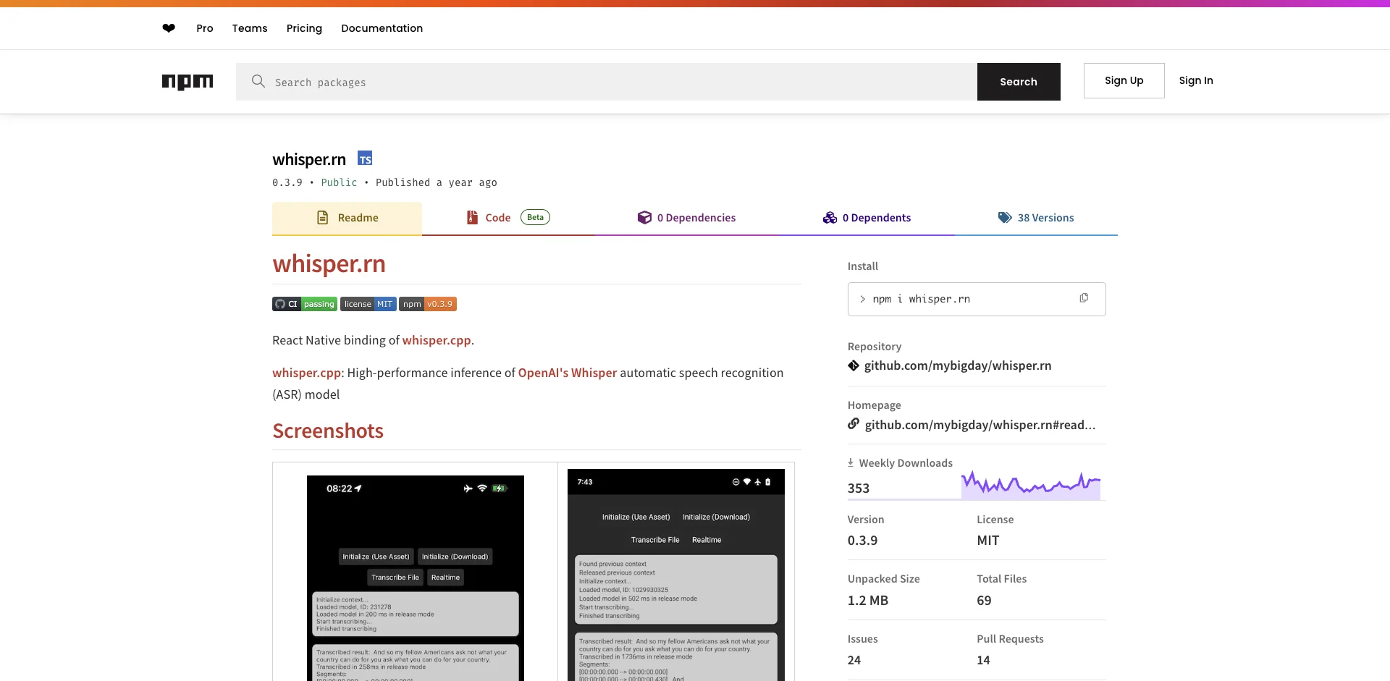Click the whisper.rn readme heading
Image resolution: width=1390 pixels, height=681 pixels.
point(329,263)
